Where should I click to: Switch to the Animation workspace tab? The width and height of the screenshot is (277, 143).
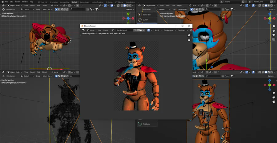pyautogui.click(x=54, y=2)
